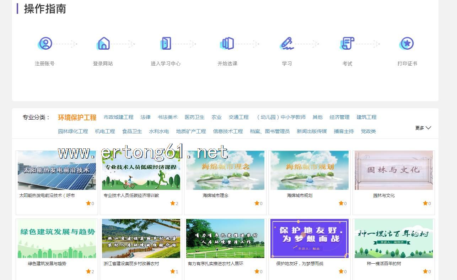The width and height of the screenshot is (457, 280).
Task: Select the 环境保护工程 category tab
Action: point(77,117)
